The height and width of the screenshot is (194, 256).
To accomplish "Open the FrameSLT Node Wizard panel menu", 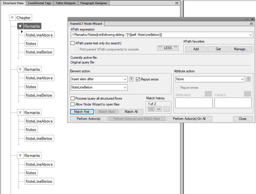I will pyautogui.click(x=252, y=24).
